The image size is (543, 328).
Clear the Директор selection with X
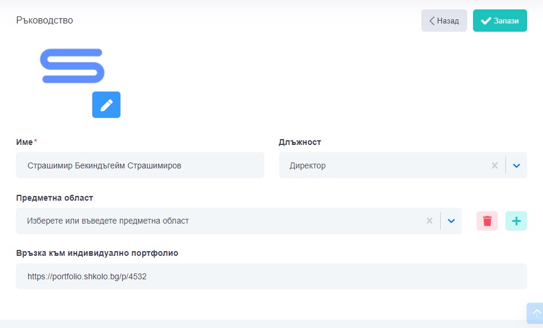pos(495,165)
